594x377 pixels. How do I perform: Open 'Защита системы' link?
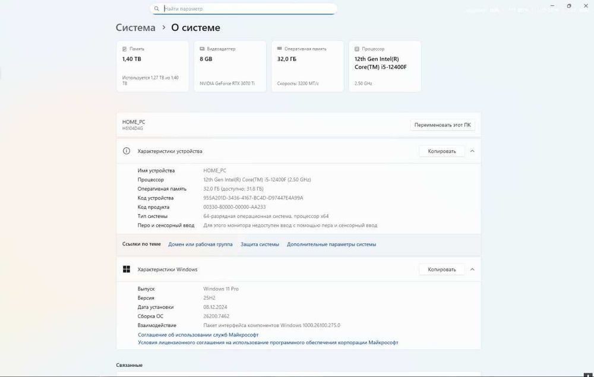coord(260,245)
